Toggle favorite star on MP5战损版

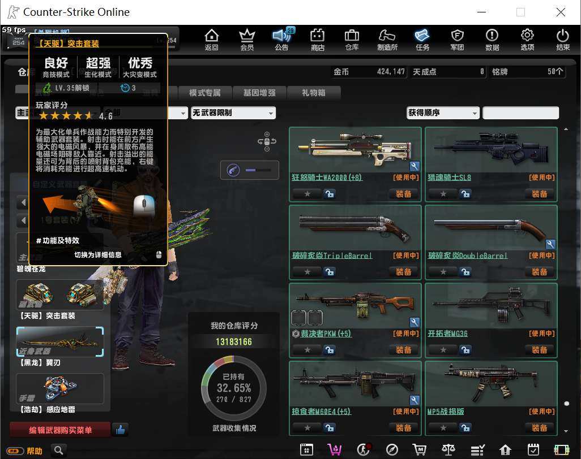pyautogui.click(x=443, y=428)
